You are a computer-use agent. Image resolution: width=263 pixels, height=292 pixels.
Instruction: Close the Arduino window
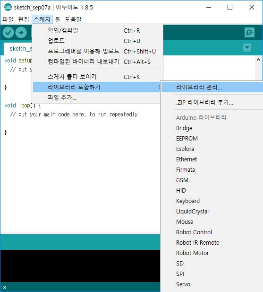[x=252, y=7]
